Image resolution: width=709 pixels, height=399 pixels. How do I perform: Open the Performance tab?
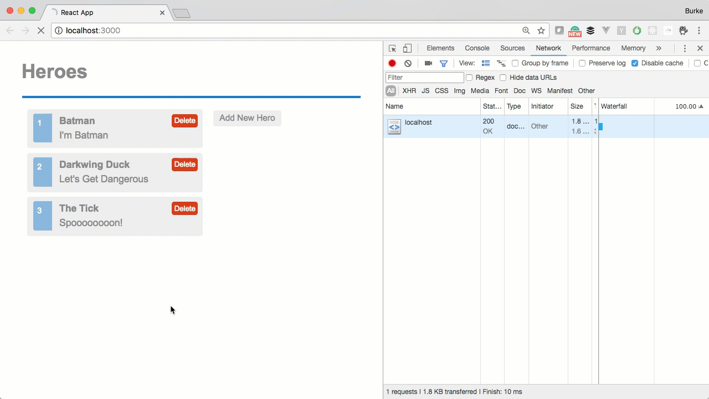591,48
